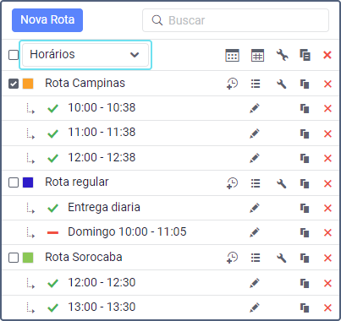Delete the Domingo 10:00 - 11:05 schedule

(x=327, y=232)
